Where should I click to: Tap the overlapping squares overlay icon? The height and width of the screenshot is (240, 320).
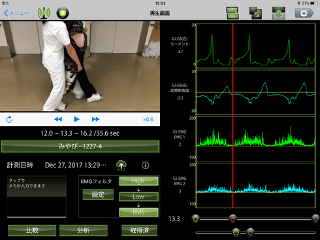tap(255, 13)
